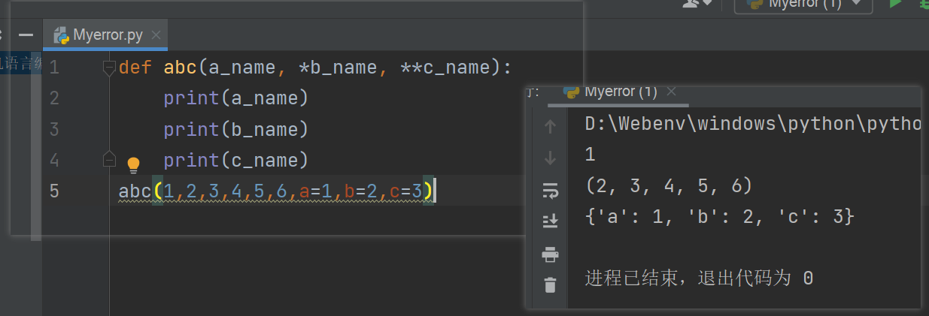929x316 pixels.
Task: Click the green debug bug icon
Action: pos(924,4)
